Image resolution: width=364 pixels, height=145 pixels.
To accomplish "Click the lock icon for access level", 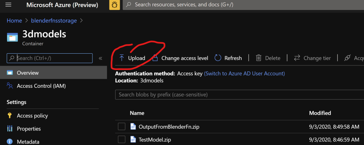I will 155,58.
